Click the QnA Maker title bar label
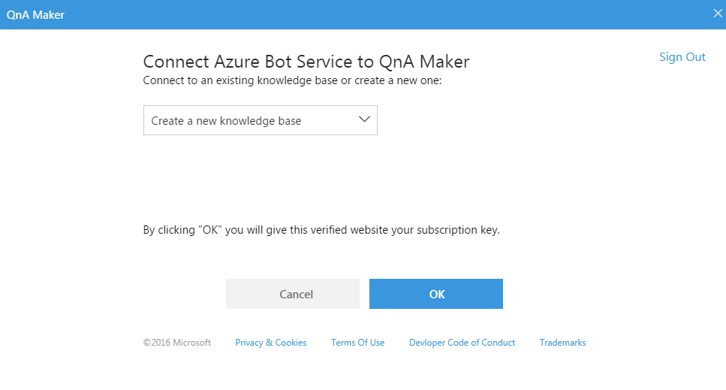 (35, 15)
